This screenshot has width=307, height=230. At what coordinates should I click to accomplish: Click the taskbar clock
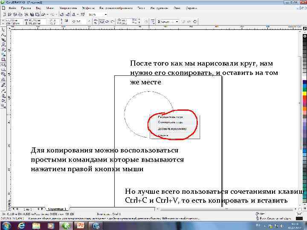[x=295, y=226]
